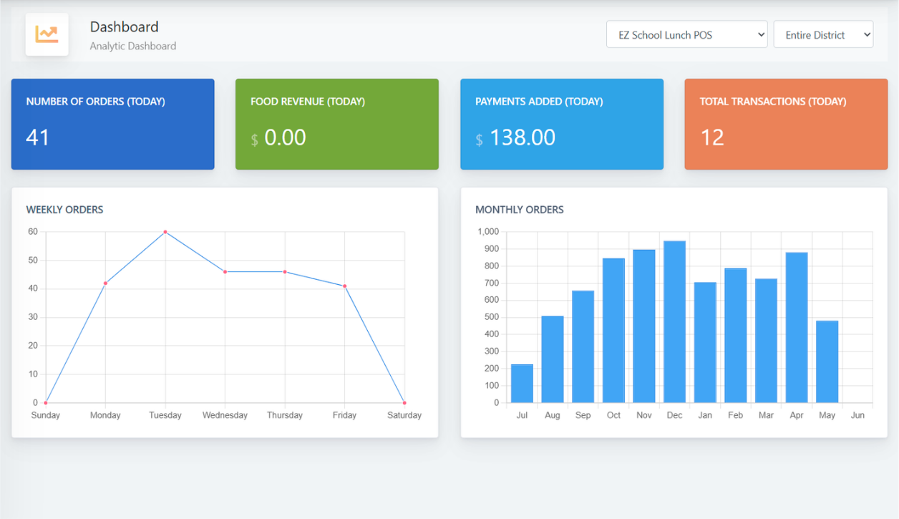Image resolution: width=899 pixels, height=519 pixels.
Task: Click the analytics chart logo icon
Action: pyautogui.click(x=46, y=34)
